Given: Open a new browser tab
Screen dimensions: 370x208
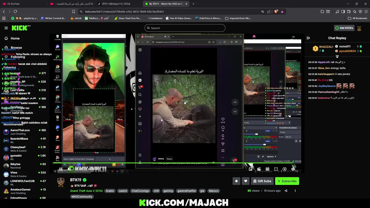Looking at the screenshot, I should [x=193, y=4].
